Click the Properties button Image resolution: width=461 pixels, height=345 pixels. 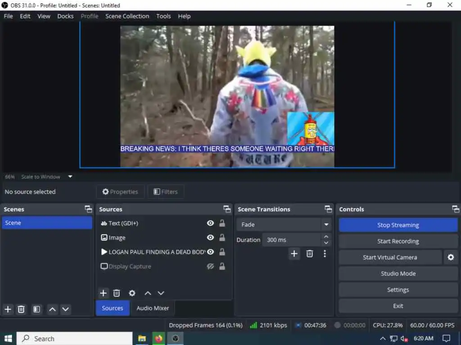coord(120,191)
